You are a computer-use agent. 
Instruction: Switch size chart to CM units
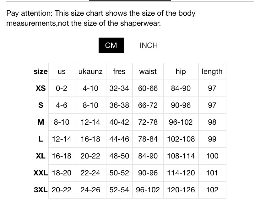pyautogui.click(x=111, y=45)
